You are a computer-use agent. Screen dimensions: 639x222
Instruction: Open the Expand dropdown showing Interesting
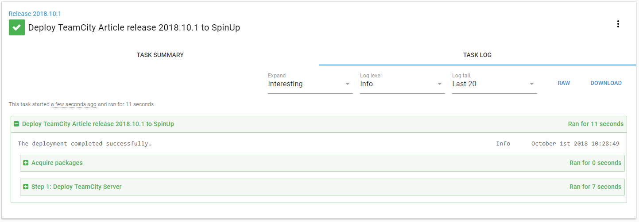[310, 84]
